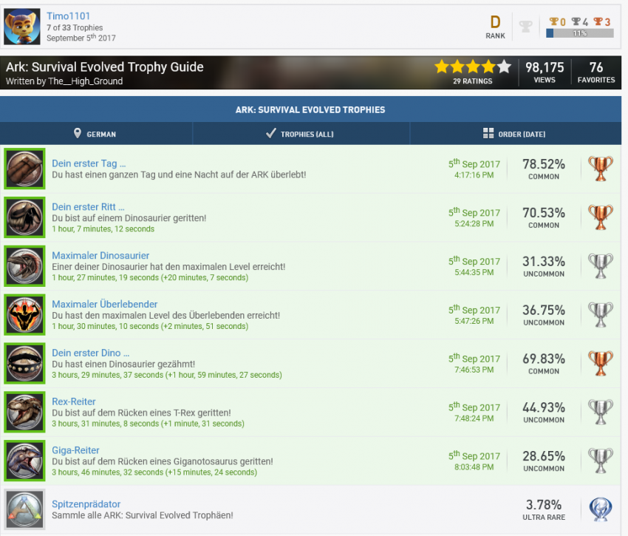The width and height of the screenshot is (628, 536).
Task: Click the Timo1101 username link
Action: (68, 16)
